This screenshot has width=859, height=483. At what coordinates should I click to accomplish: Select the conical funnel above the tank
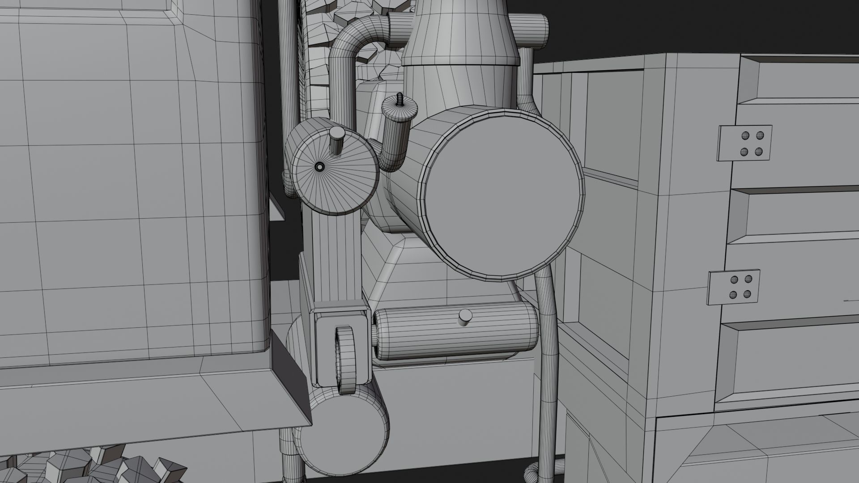click(461, 36)
